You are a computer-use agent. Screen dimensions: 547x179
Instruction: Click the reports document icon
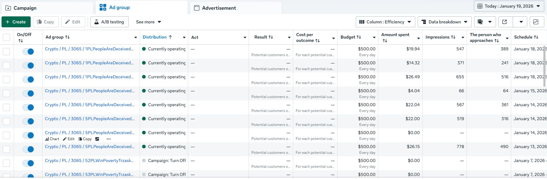pyautogui.click(x=480, y=22)
